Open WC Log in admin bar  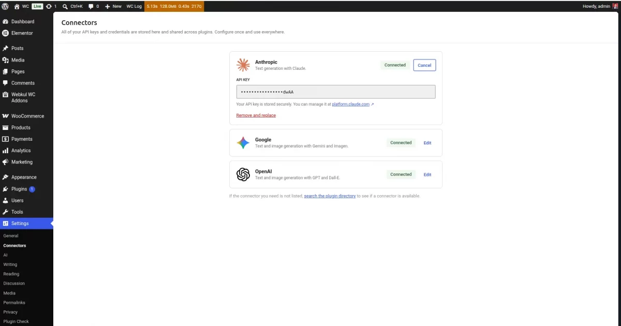click(x=134, y=6)
